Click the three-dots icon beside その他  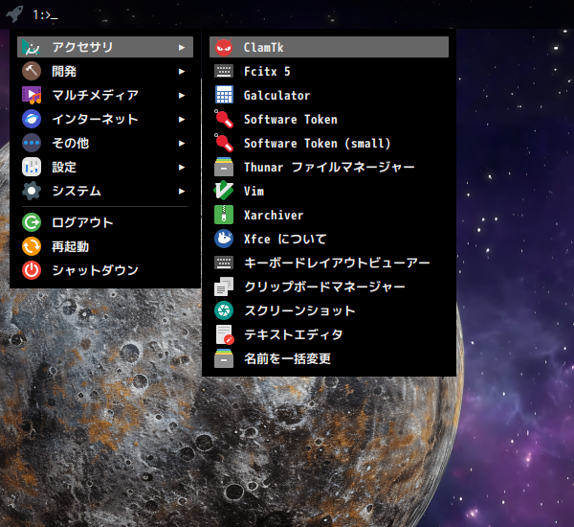pos(32,143)
